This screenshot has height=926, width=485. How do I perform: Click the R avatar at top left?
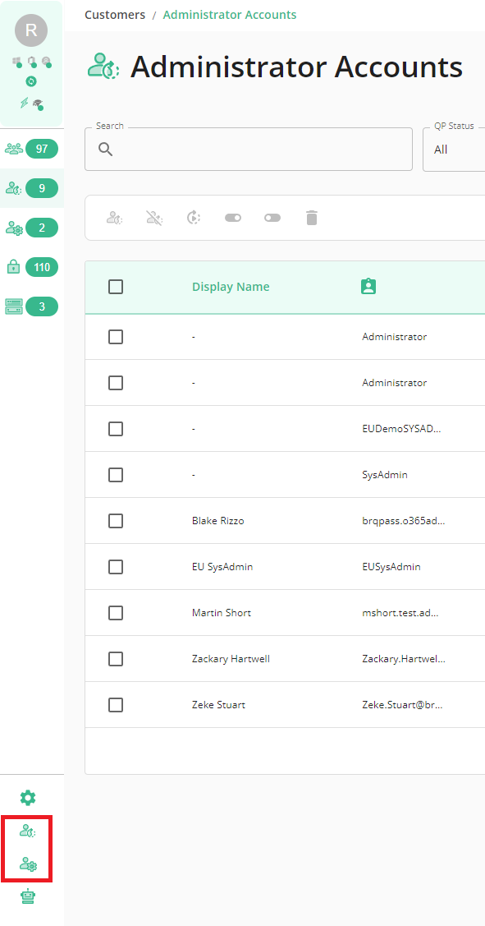[31, 30]
